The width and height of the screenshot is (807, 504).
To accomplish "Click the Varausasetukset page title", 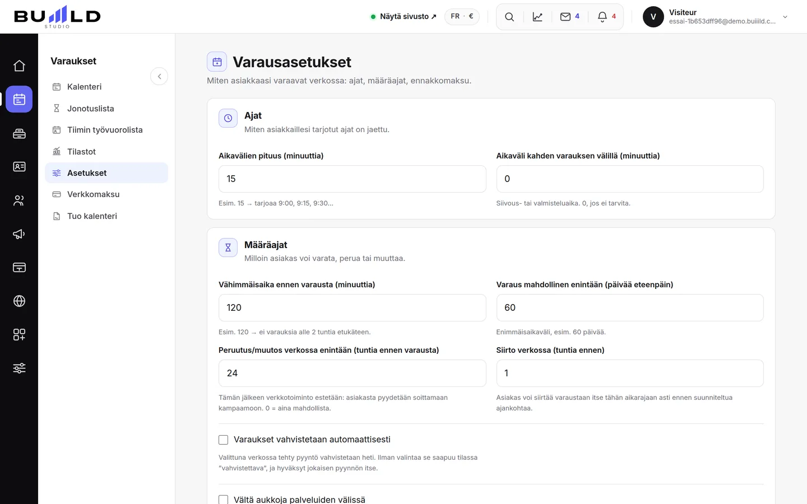I will (292, 62).
